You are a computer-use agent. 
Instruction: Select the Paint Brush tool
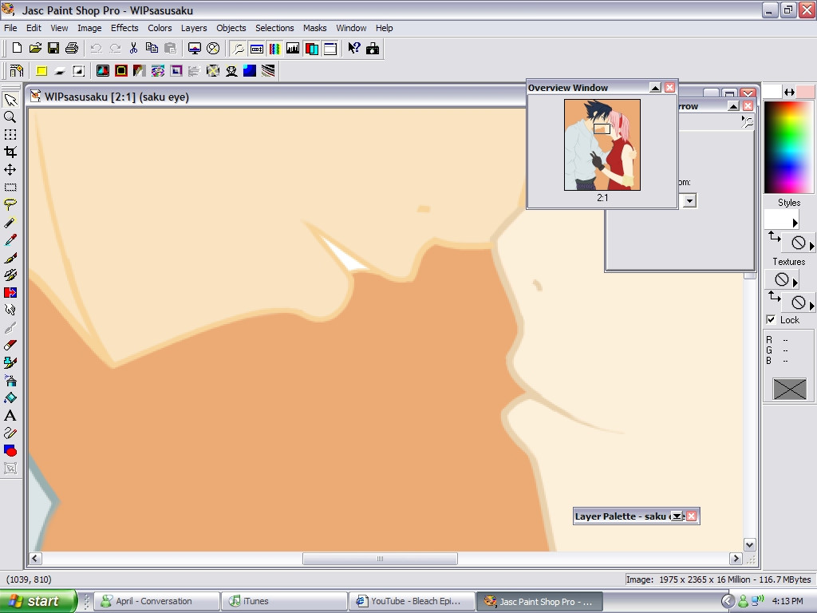pyautogui.click(x=10, y=258)
